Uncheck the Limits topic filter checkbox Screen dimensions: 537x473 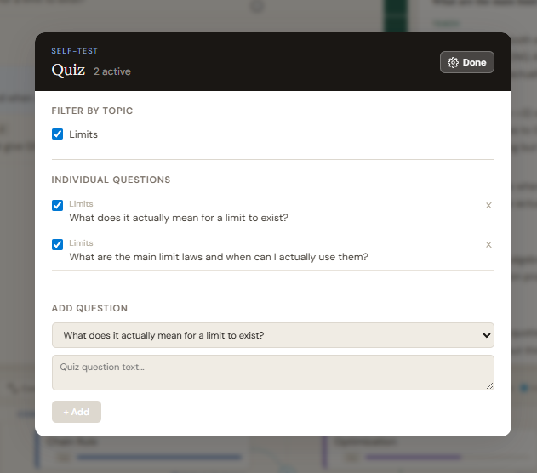tap(58, 134)
